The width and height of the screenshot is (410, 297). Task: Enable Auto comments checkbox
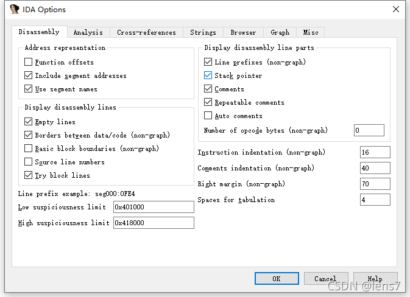click(208, 116)
